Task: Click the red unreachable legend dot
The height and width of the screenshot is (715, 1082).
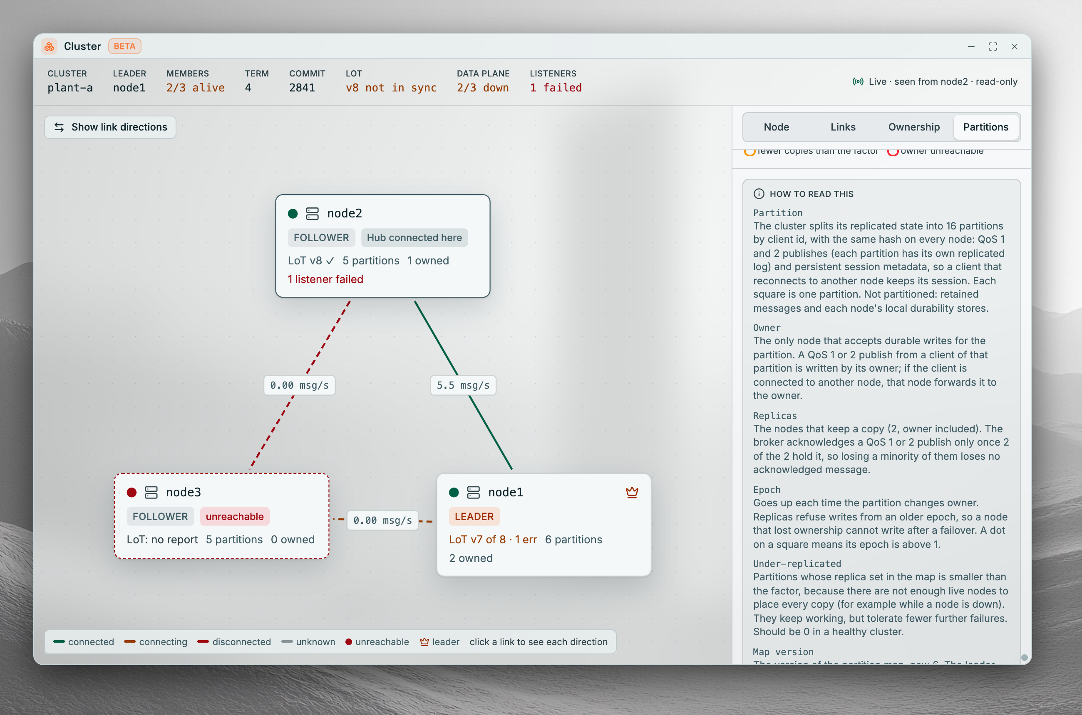Action: point(349,642)
